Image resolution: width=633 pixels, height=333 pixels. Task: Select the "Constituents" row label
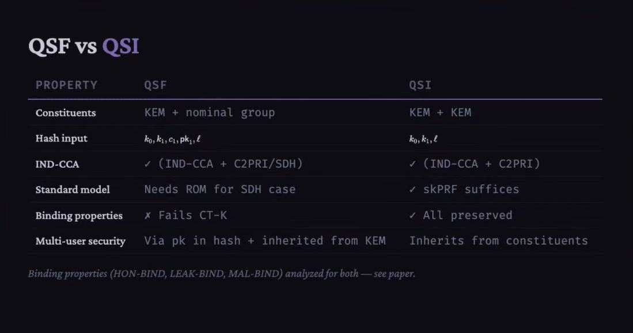[66, 113]
